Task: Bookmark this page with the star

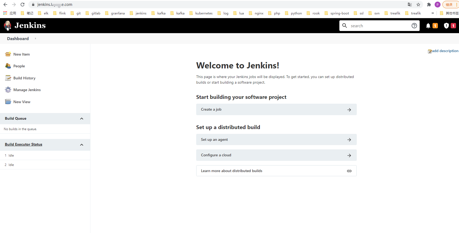Action: click(x=418, y=5)
